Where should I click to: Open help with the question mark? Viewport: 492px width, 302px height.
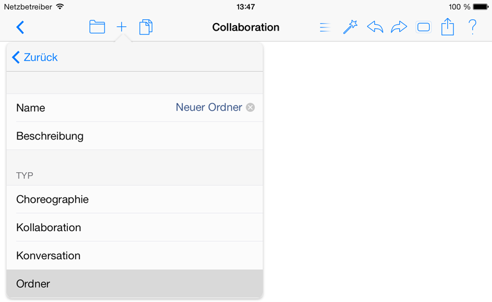click(x=472, y=27)
